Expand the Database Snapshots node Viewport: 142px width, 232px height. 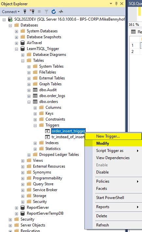pos(16,37)
